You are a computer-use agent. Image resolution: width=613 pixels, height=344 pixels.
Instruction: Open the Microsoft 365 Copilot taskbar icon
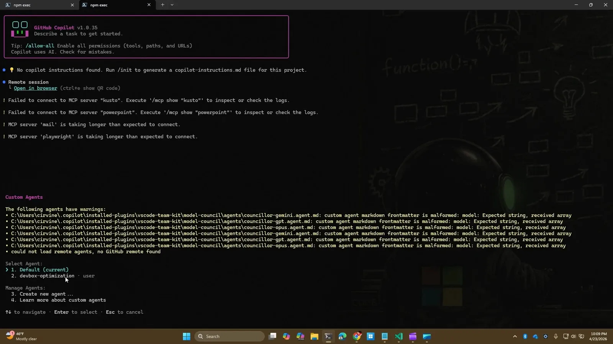tap(300, 336)
